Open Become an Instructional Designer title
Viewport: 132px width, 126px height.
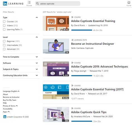pyautogui.click(x=92, y=44)
